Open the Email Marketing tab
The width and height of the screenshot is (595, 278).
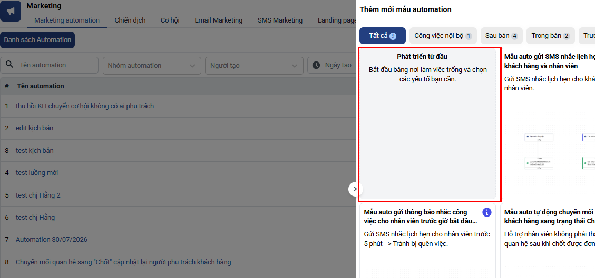[x=219, y=20]
